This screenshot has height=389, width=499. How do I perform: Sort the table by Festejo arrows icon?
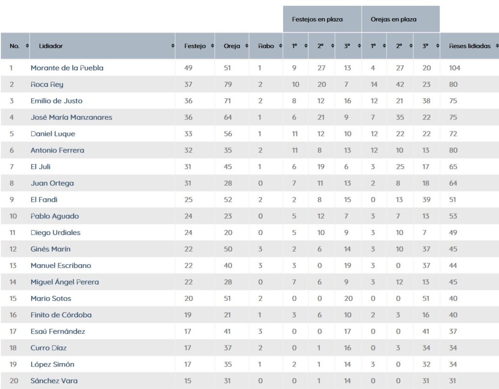click(212, 46)
